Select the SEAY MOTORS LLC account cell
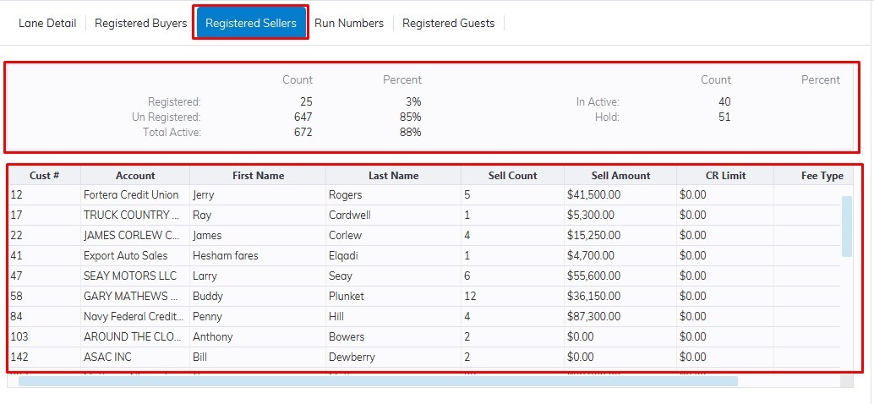The image size is (874, 404). coord(130,276)
